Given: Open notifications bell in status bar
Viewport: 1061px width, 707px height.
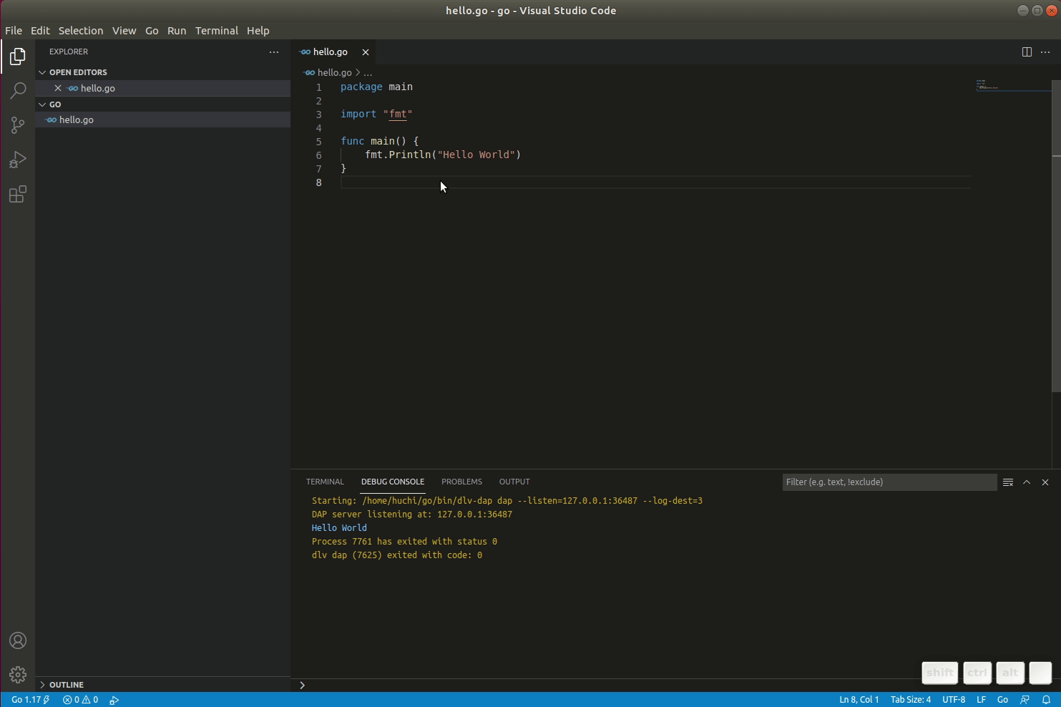Looking at the screenshot, I should click(1046, 700).
